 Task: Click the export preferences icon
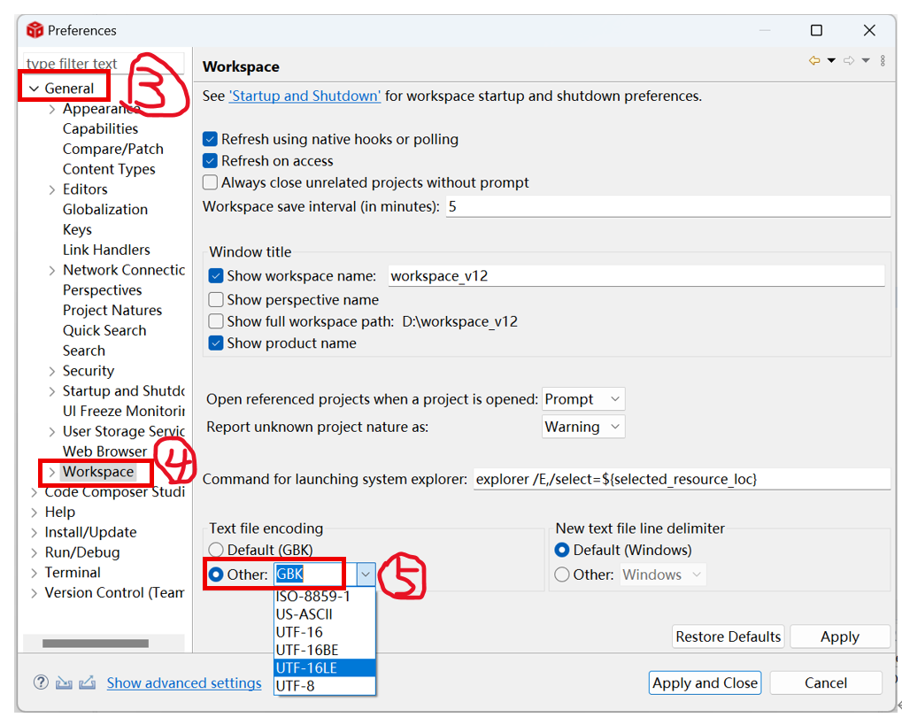87,683
